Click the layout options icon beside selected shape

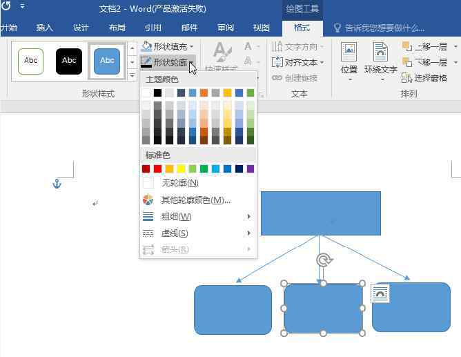380,293
